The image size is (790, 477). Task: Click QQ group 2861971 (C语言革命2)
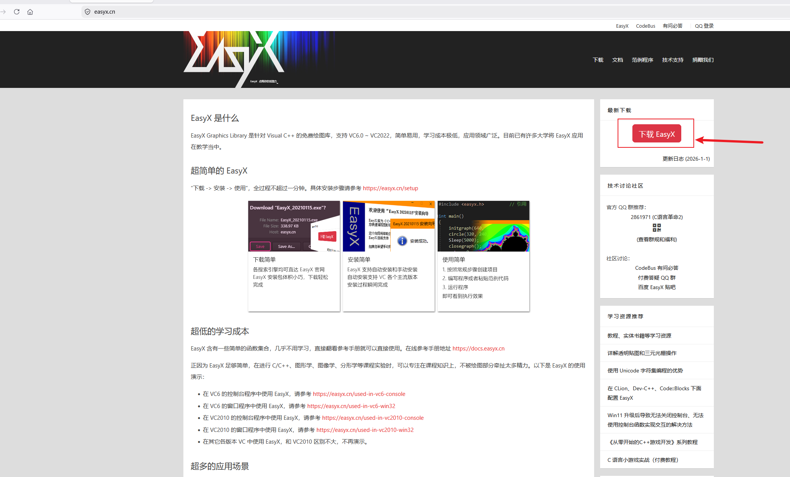(657, 217)
